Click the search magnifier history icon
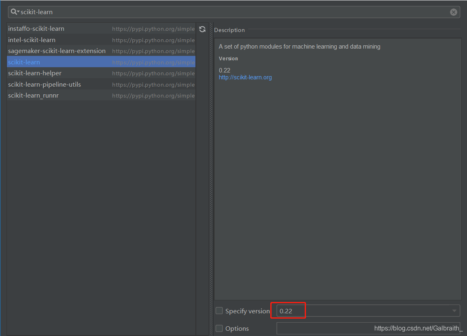This screenshot has width=467, height=336. coord(15,12)
